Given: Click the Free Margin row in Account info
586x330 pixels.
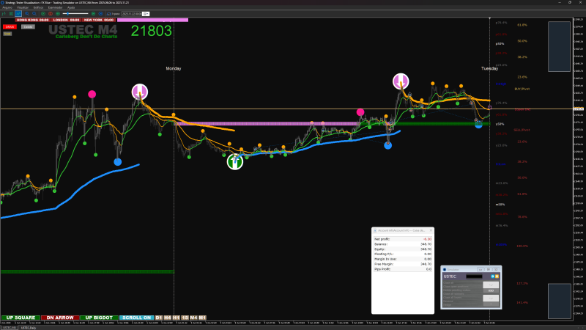Looking at the screenshot, I should pos(403,264).
